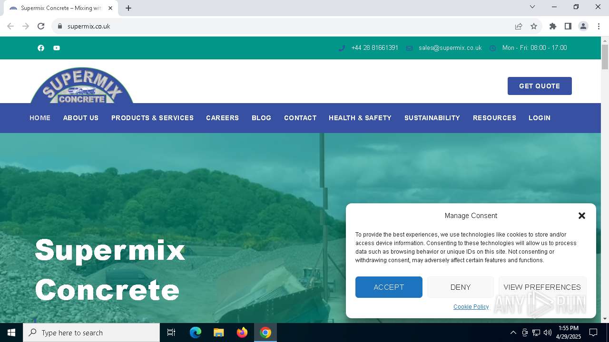
Task: Click the email envelope icon
Action: point(409,48)
